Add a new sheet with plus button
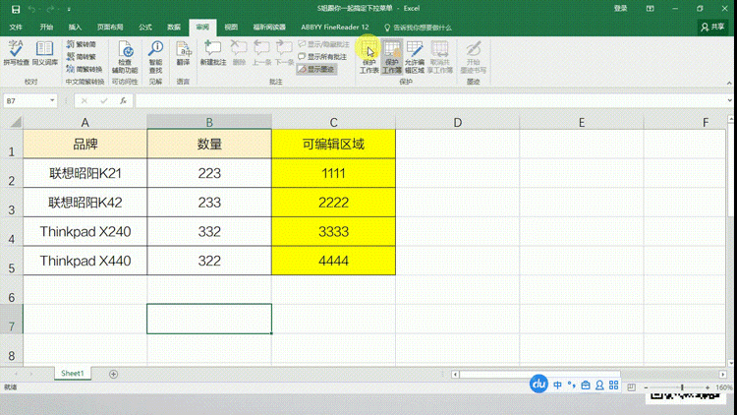This screenshot has width=737, height=415. [x=113, y=374]
